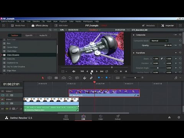Select the arrow selection mode tool

click(43, 78)
